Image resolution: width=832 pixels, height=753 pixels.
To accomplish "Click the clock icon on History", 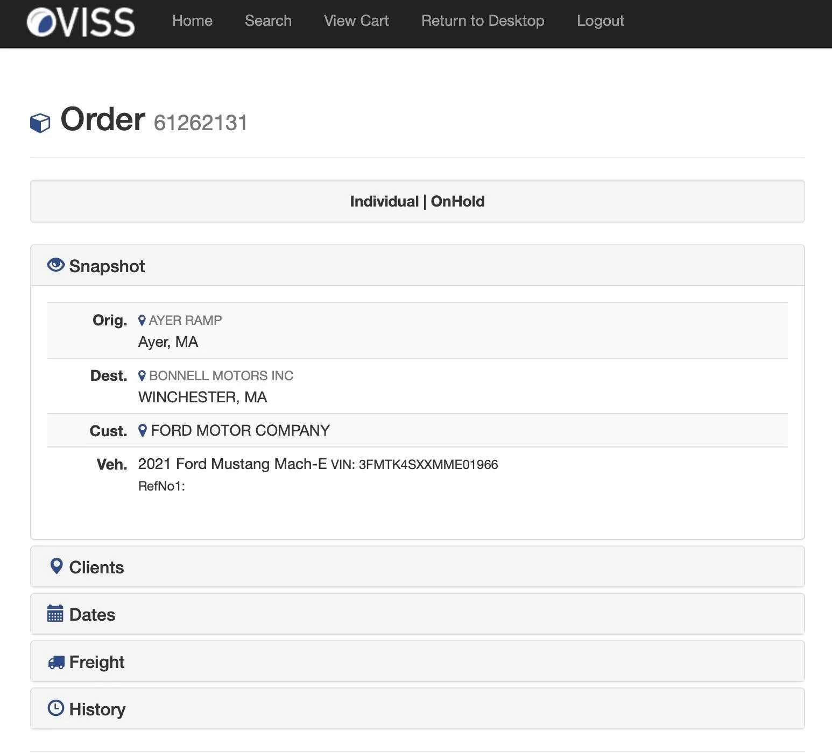I will tap(56, 708).
